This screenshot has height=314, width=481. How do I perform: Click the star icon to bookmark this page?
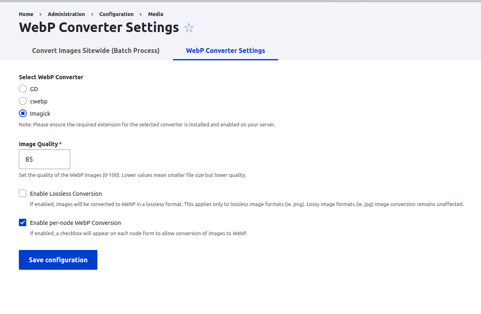point(189,28)
